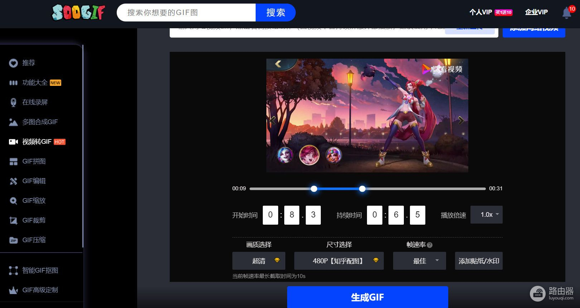The width and height of the screenshot is (580, 308).
Task: Click the GIF编辑 tools icon
Action: tap(13, 181)
